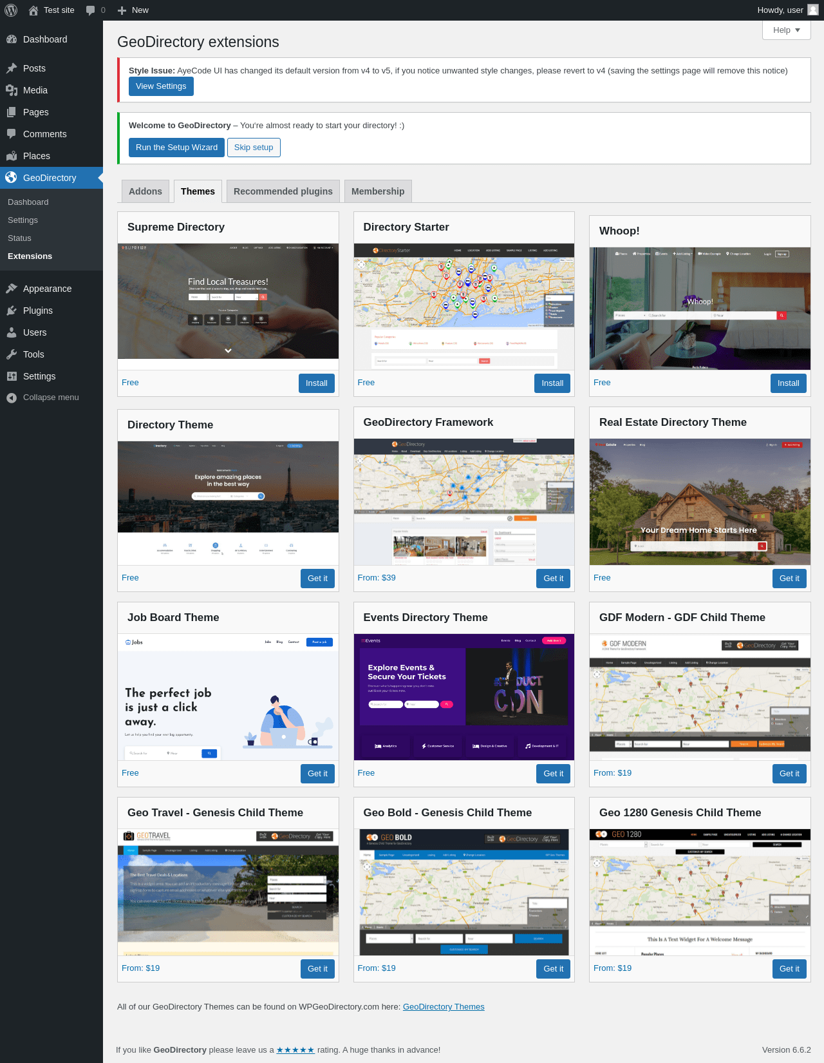Install the Supreme Directory theme
The image size is (824, 1063).
[317, 383]
